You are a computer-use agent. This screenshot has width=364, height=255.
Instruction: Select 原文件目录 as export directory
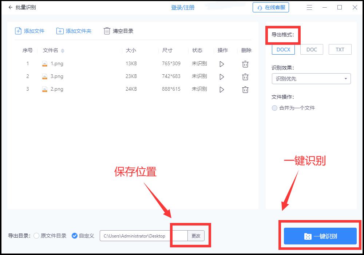36,236
